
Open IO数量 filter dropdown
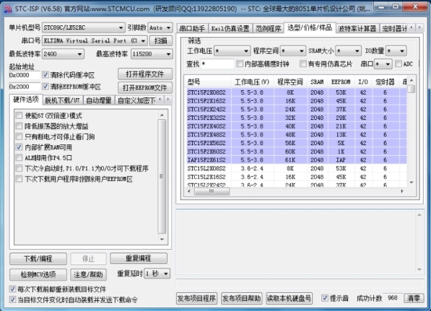(396, 51)
